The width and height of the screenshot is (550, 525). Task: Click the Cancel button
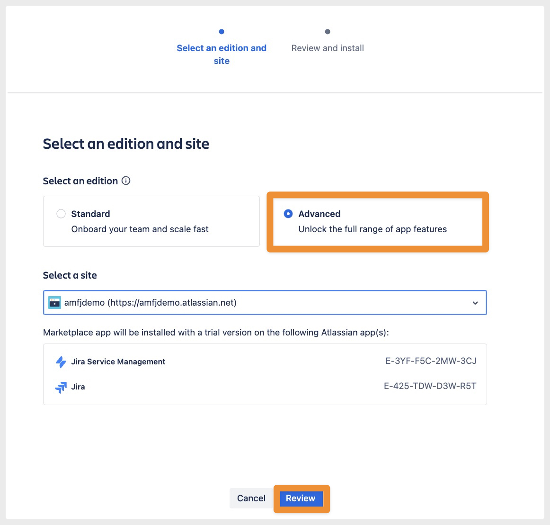pos(251,498)
